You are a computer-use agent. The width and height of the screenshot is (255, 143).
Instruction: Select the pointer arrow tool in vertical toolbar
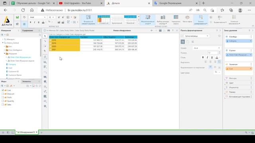tap(45, 36)
